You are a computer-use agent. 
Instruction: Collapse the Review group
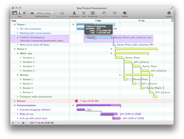18,75
